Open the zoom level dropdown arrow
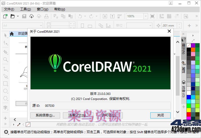 point(146,16)
